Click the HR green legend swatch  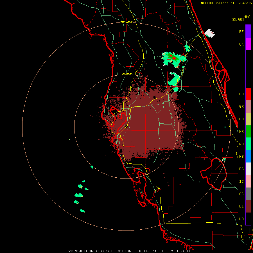click(x=248, y=132)
